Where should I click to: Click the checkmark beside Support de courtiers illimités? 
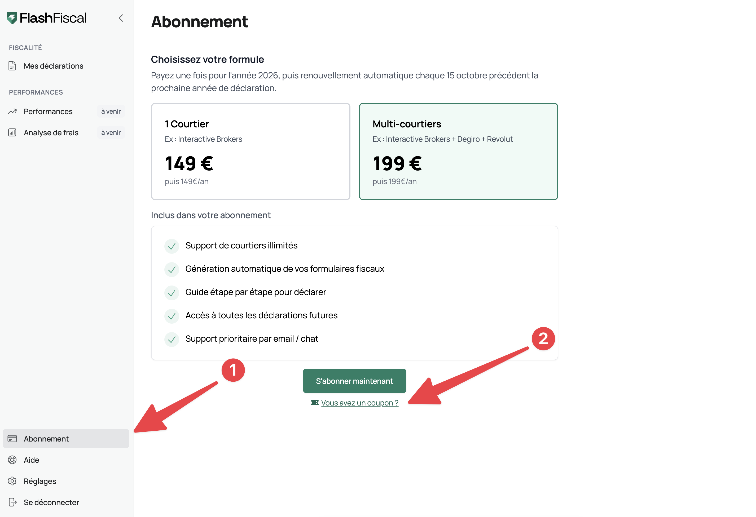point(172,246)
